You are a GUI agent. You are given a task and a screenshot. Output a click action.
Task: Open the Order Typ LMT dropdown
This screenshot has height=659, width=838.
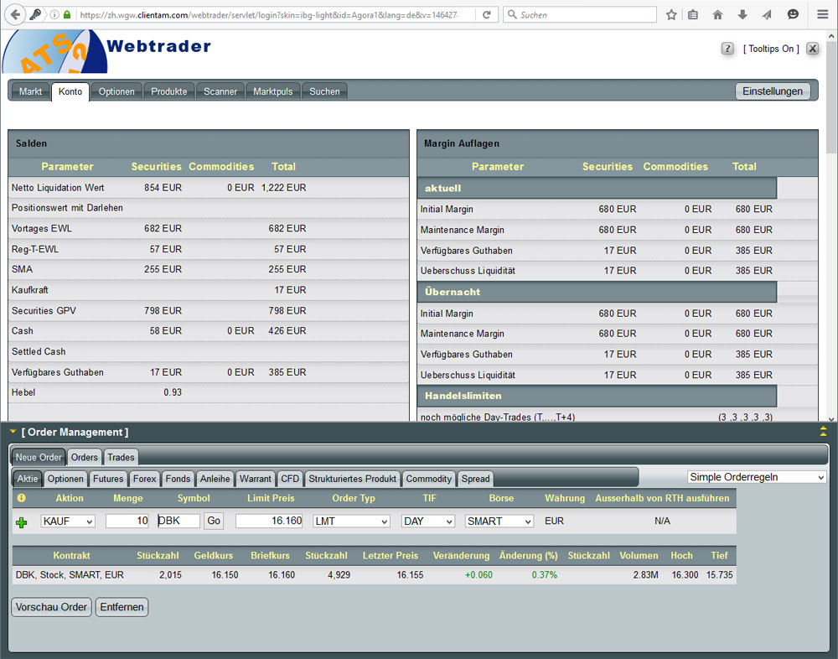pos(351,521)
